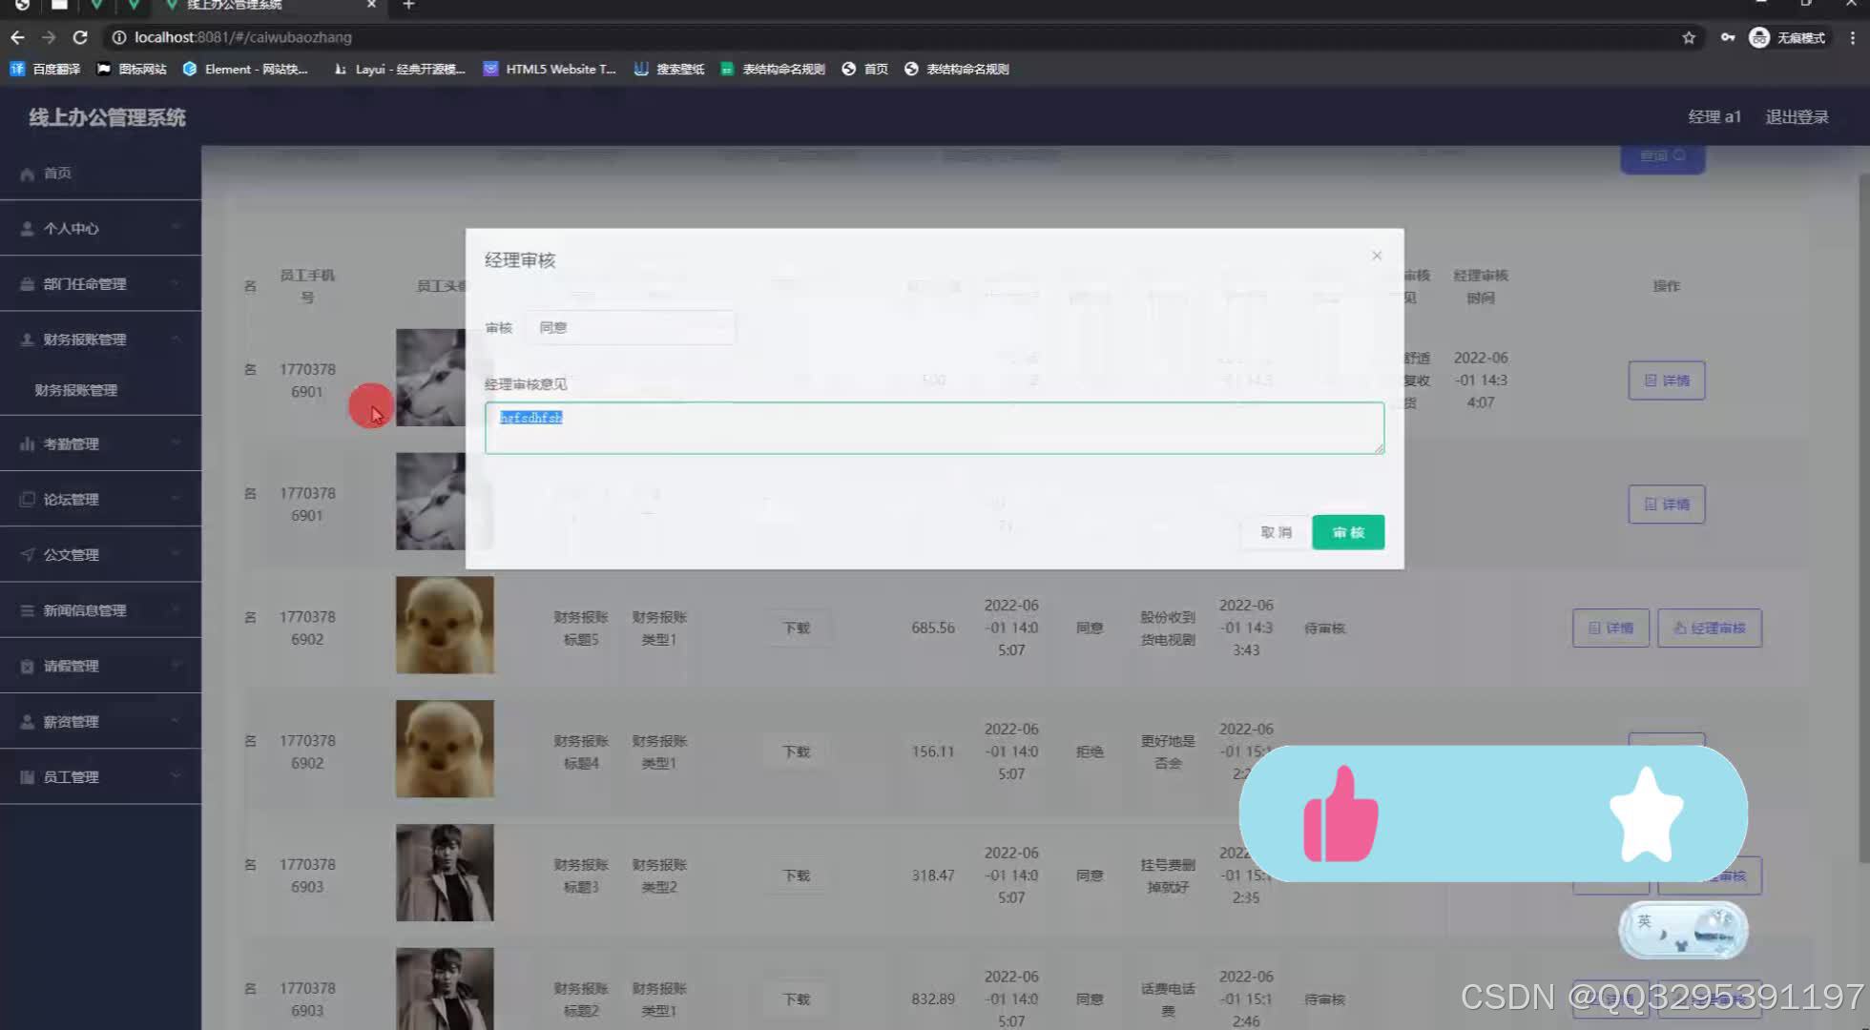Open the 搜索壁纸 bookmark

pos(669,69)
